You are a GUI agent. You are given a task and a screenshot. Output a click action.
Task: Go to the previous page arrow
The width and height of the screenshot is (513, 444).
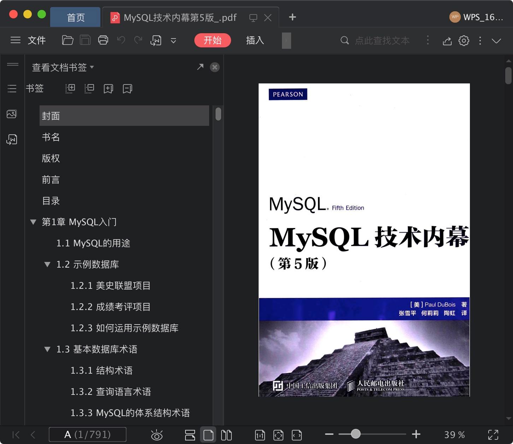pos(33,434)
